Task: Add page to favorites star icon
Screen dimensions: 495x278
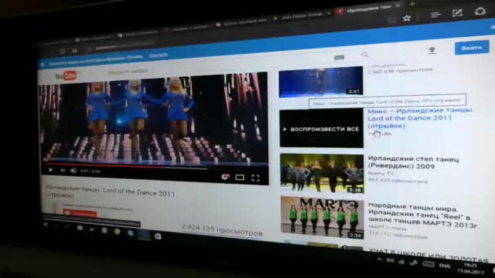Action: (x=407, y=18)
